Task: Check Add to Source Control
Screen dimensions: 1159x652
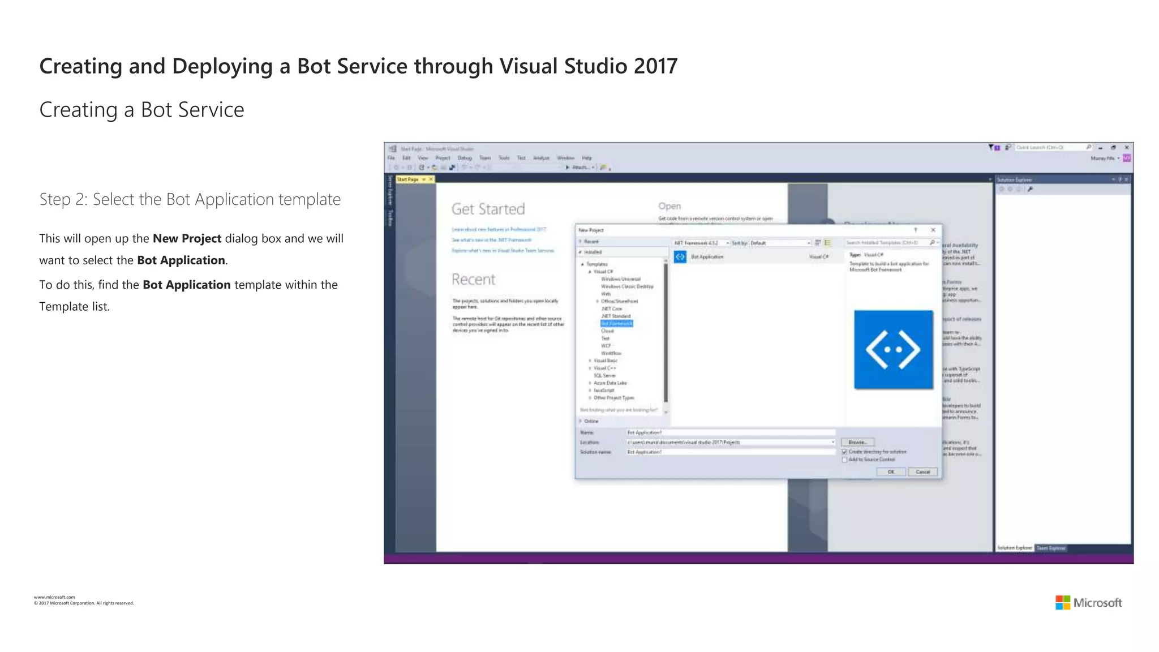Action: pyautogui.click(x=845, y=460)
